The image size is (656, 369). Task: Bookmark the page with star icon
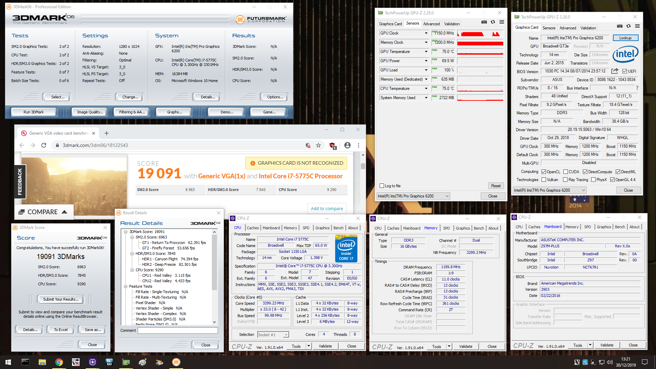[x=318, y=145]
